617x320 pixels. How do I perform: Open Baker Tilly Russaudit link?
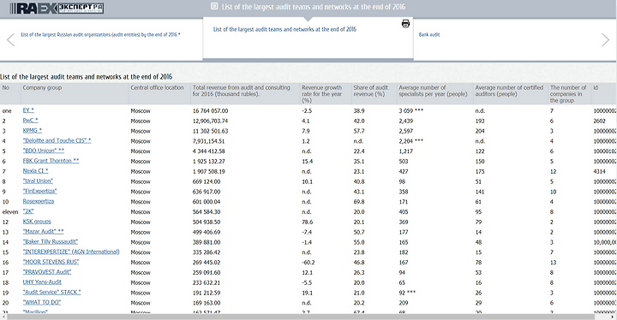51,242
